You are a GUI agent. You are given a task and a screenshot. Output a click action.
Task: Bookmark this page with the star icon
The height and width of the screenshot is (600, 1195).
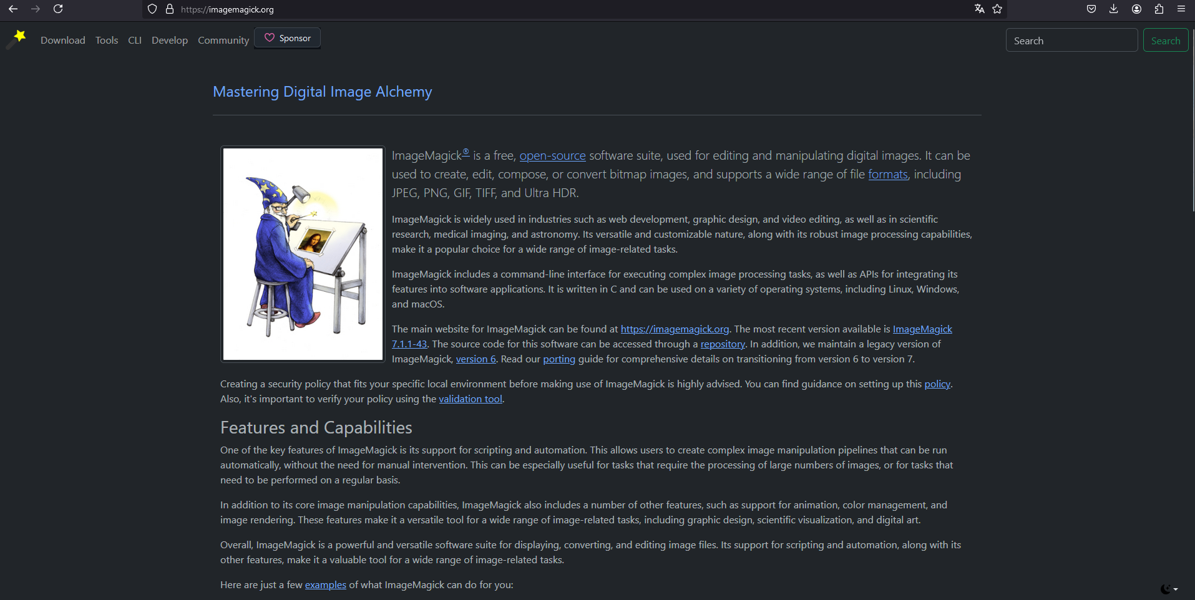pos(997,9)
